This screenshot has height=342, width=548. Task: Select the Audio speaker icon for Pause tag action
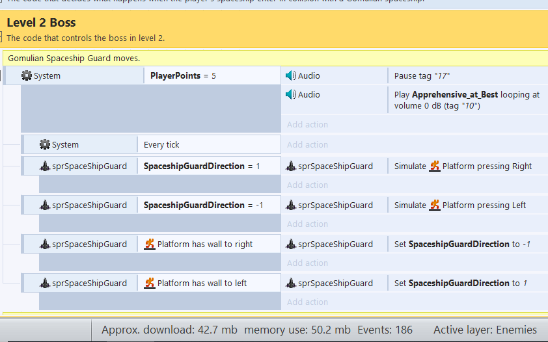click(x=291, y=76)
